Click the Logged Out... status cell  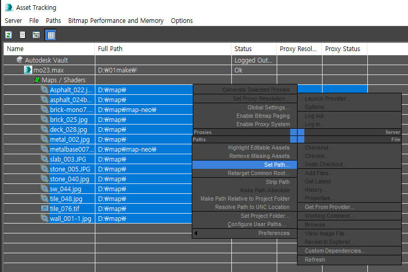pyautogui.click(x=254, y=60)
